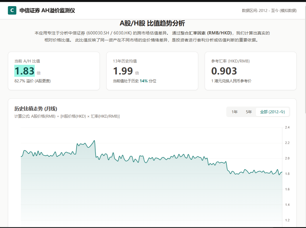Screen dimensions: 306x228
Task: Click the 数据区间: 2012 - 至今 label
Action: (269, 11)
